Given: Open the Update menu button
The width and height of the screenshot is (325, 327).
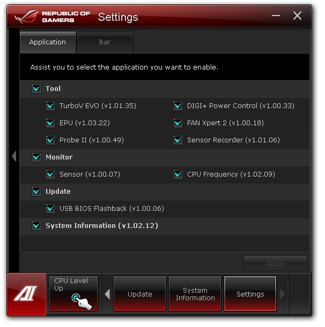Looking at the screenshot, I should [x=139, y=294].
